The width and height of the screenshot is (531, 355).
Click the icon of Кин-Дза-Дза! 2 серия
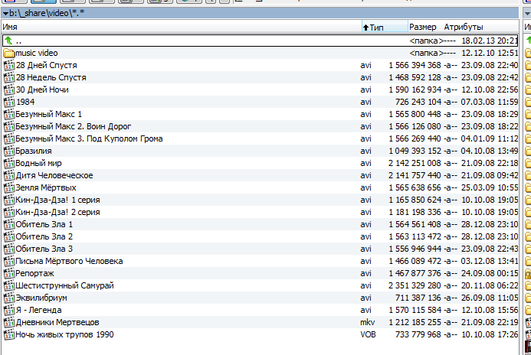[9, 213]
